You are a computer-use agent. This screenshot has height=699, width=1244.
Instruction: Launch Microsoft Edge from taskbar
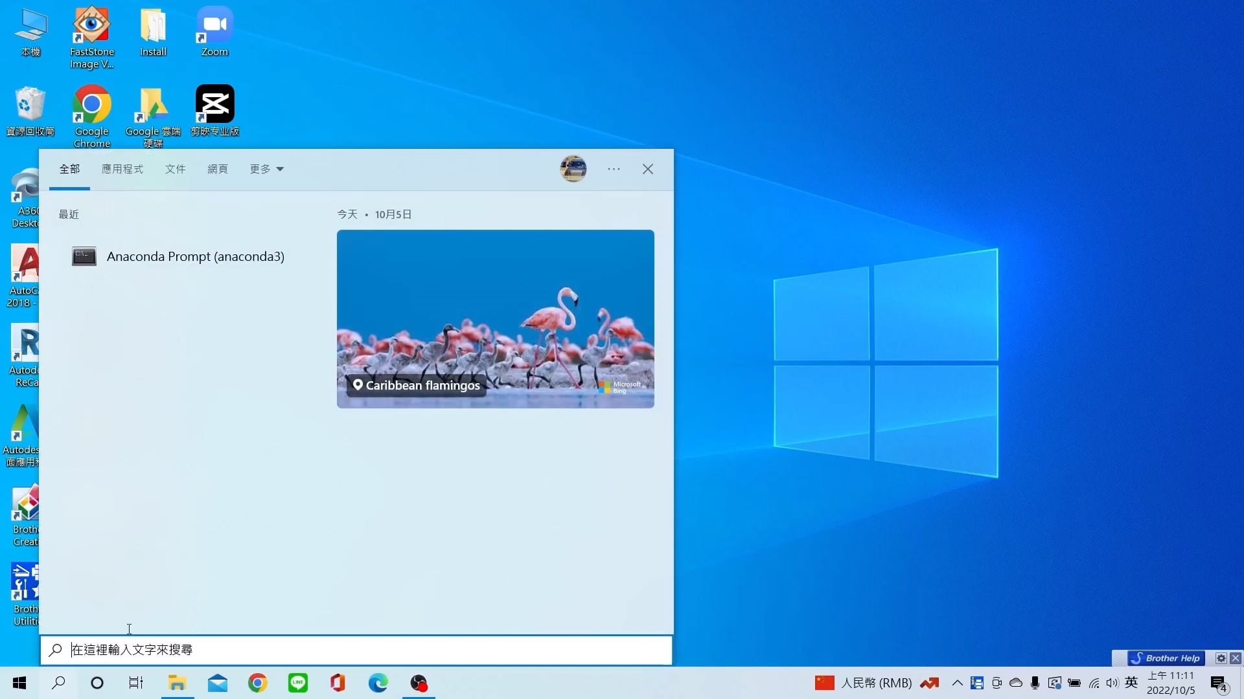[x=378, y=683]
